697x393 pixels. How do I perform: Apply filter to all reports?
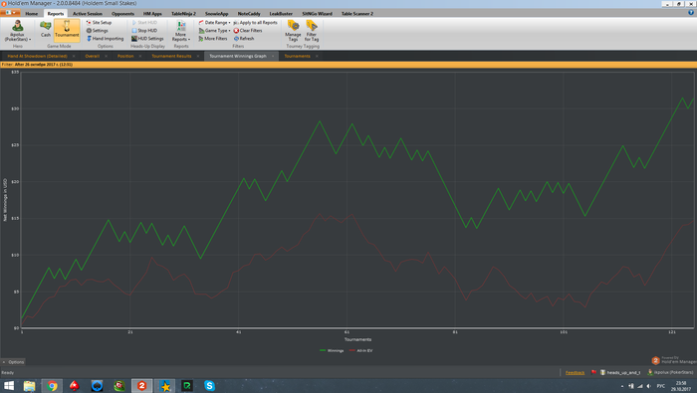pyautogui.click(x=255, y=22)
